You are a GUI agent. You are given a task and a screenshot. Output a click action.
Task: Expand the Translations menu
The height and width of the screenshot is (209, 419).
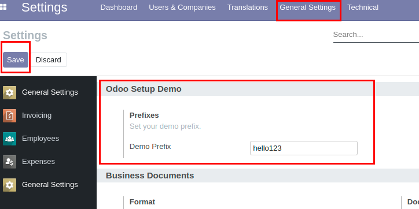coord(248,8)
